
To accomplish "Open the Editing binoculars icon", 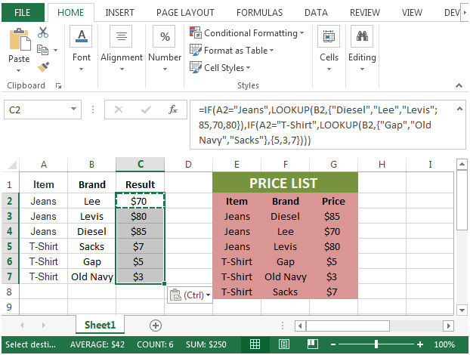I will coord(362,36).
